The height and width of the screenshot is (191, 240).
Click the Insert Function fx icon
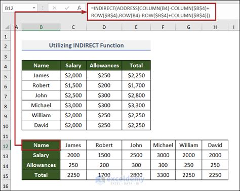tap(79, 8)
